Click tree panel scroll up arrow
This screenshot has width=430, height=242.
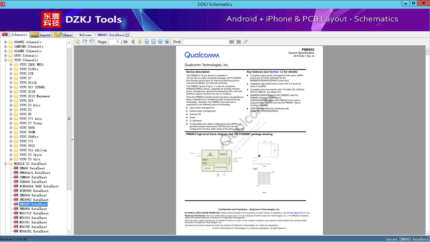click(x=69, y=42)
